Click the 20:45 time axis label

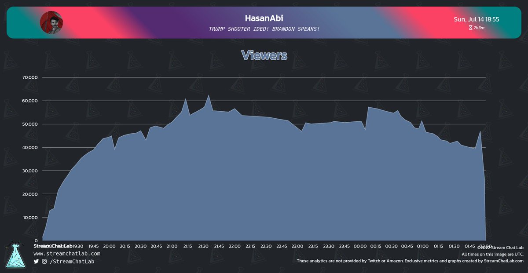pos(156,246)
